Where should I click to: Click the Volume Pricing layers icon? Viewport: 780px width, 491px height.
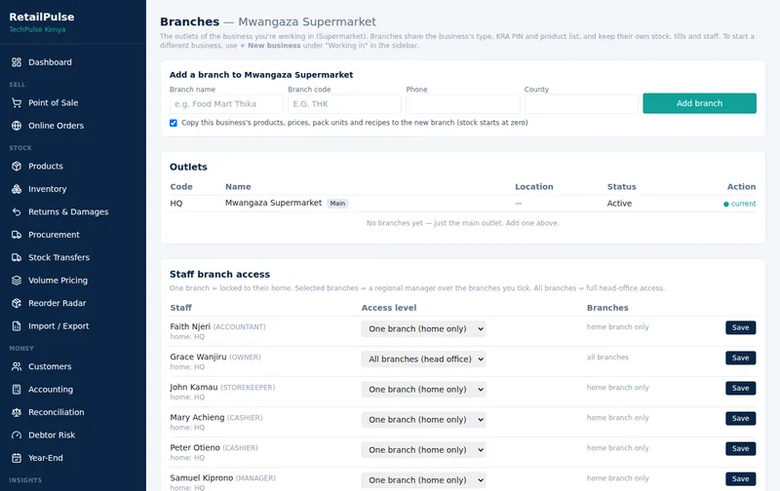pyautogui.click(x=17, y=281)
